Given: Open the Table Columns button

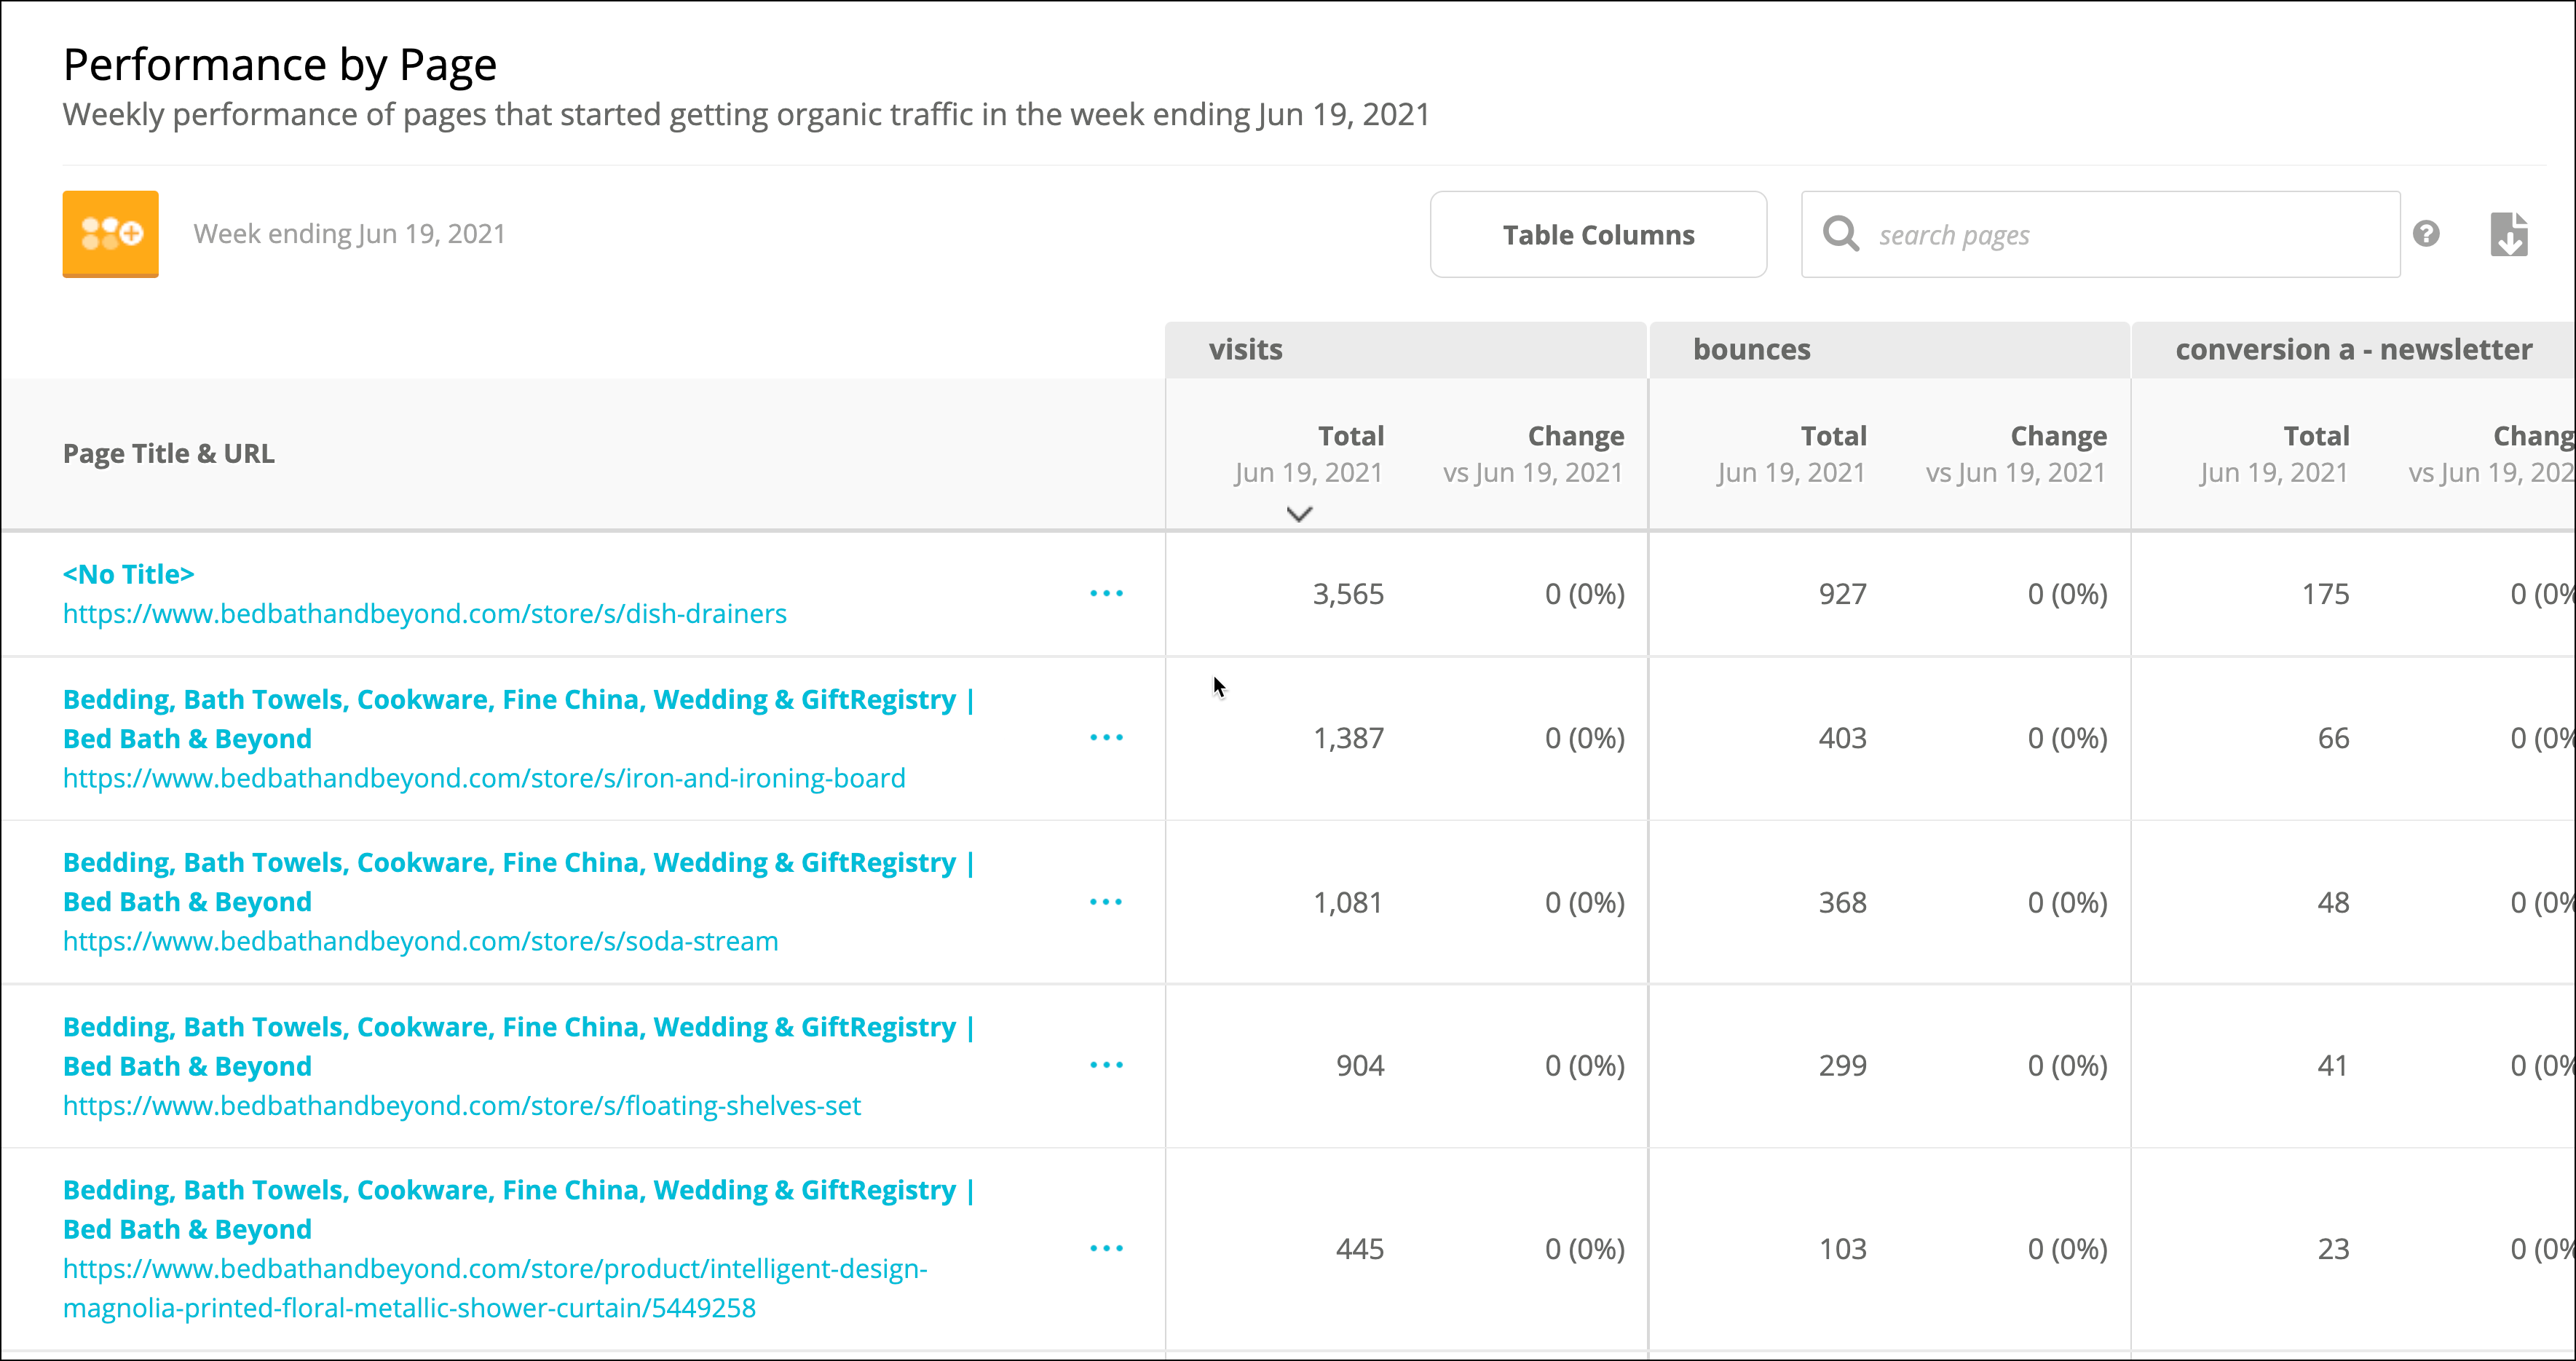Looking at the screenshot, I should click(1598, 234).
